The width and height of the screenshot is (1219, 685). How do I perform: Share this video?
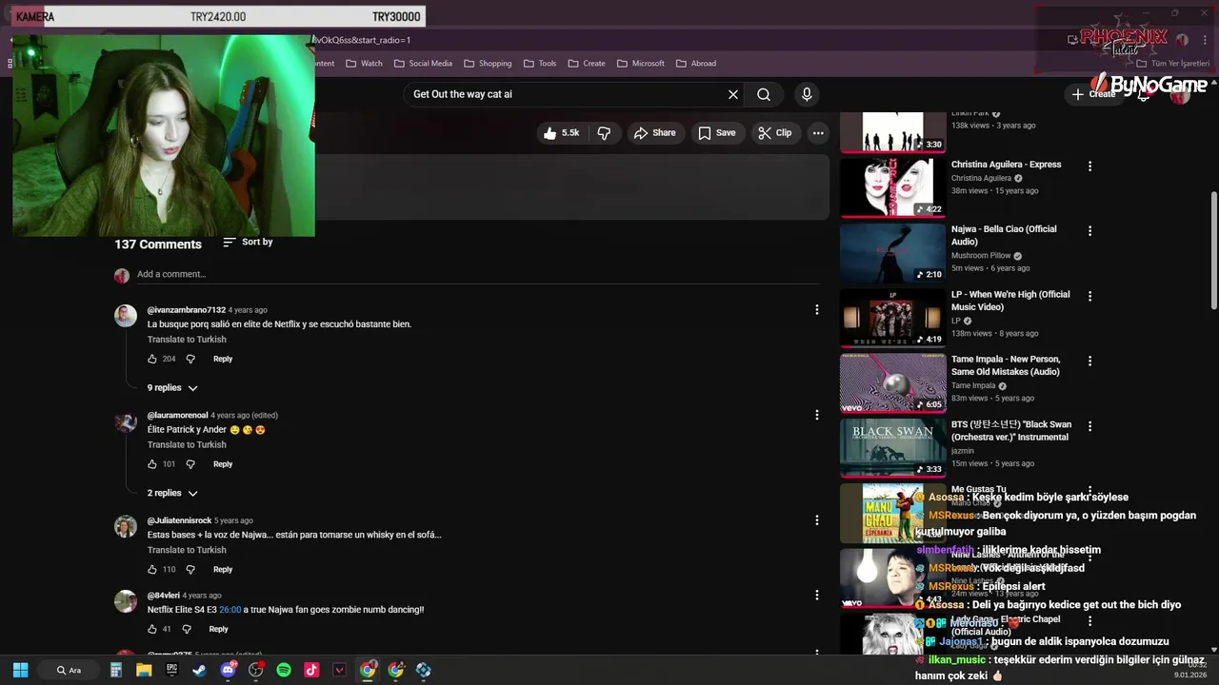coord(655,133)
